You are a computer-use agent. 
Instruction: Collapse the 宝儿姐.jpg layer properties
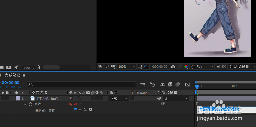coord(13,98)
